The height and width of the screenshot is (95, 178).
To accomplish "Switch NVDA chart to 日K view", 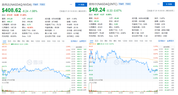I will (14, 41).
